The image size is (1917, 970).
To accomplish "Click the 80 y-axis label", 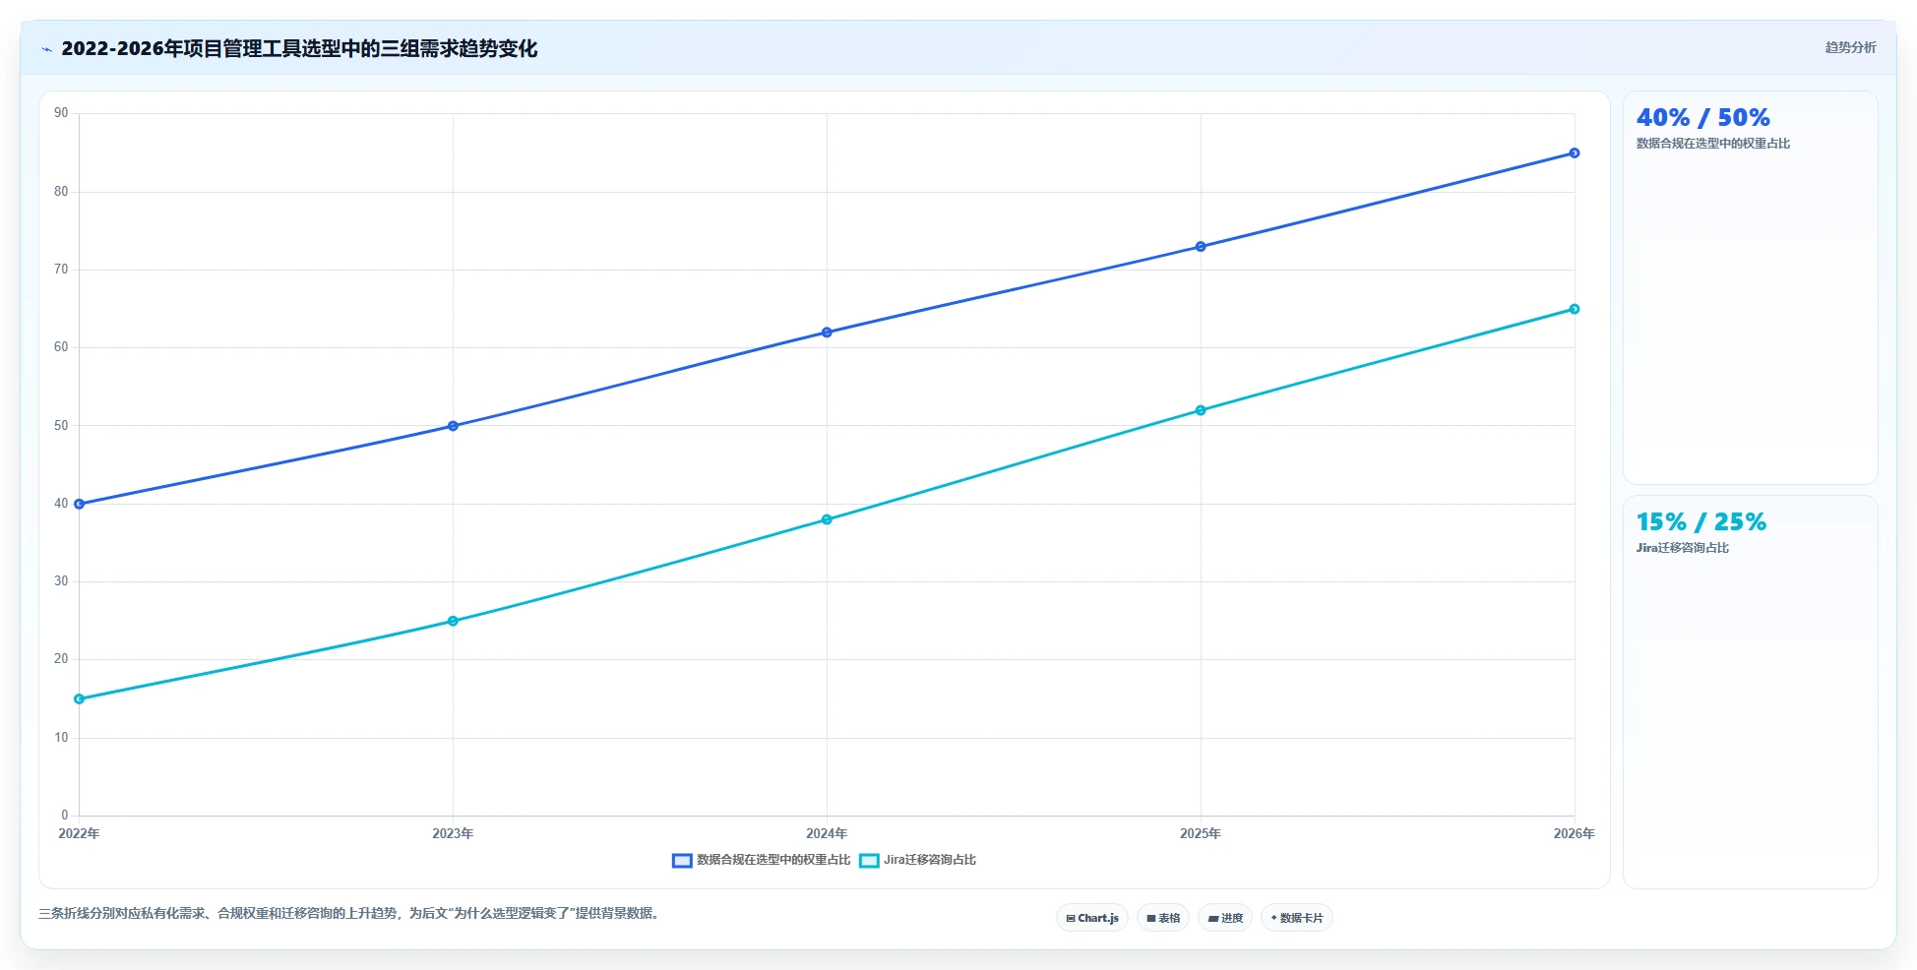I will tap(61, 191).
